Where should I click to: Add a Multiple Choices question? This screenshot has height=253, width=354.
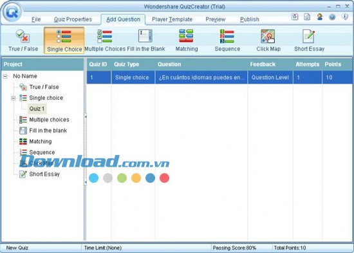(x=105, y=41)
